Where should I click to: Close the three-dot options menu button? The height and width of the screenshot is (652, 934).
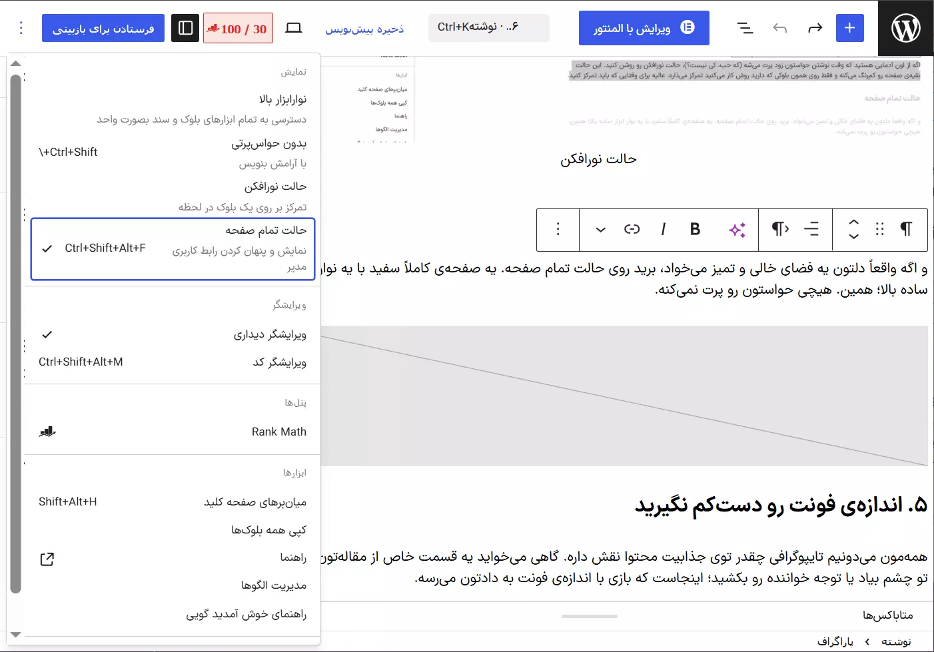click(21, 28)
